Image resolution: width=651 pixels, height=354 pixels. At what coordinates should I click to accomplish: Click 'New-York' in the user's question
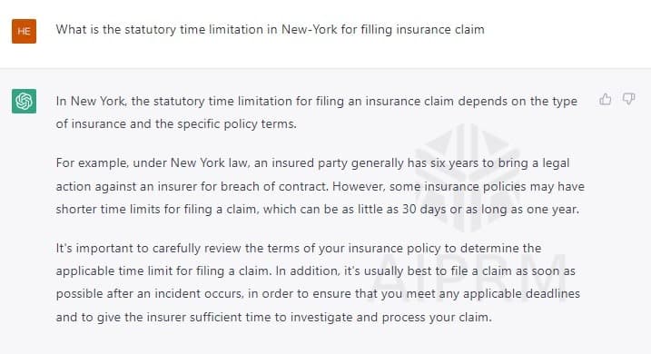[310, 30]
